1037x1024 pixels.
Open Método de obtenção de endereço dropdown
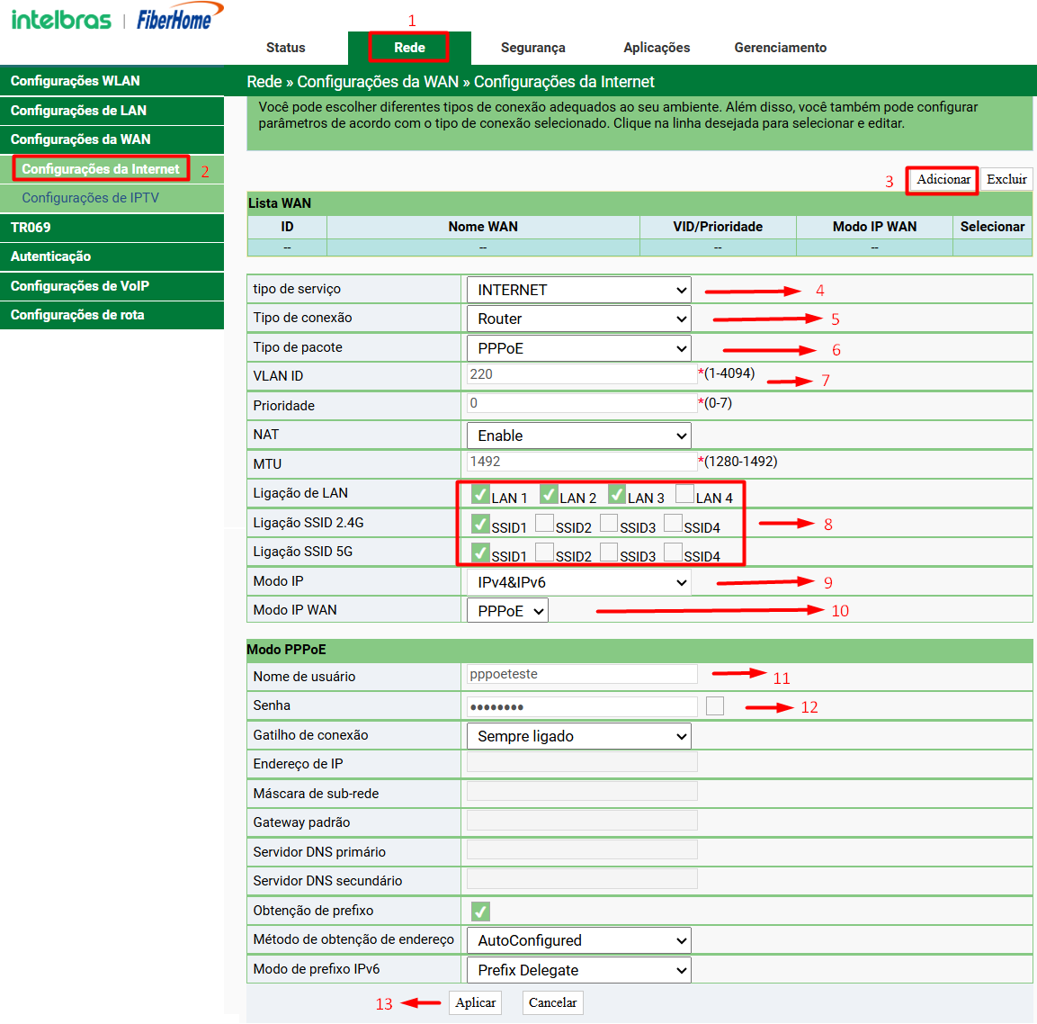pos(578,940)
